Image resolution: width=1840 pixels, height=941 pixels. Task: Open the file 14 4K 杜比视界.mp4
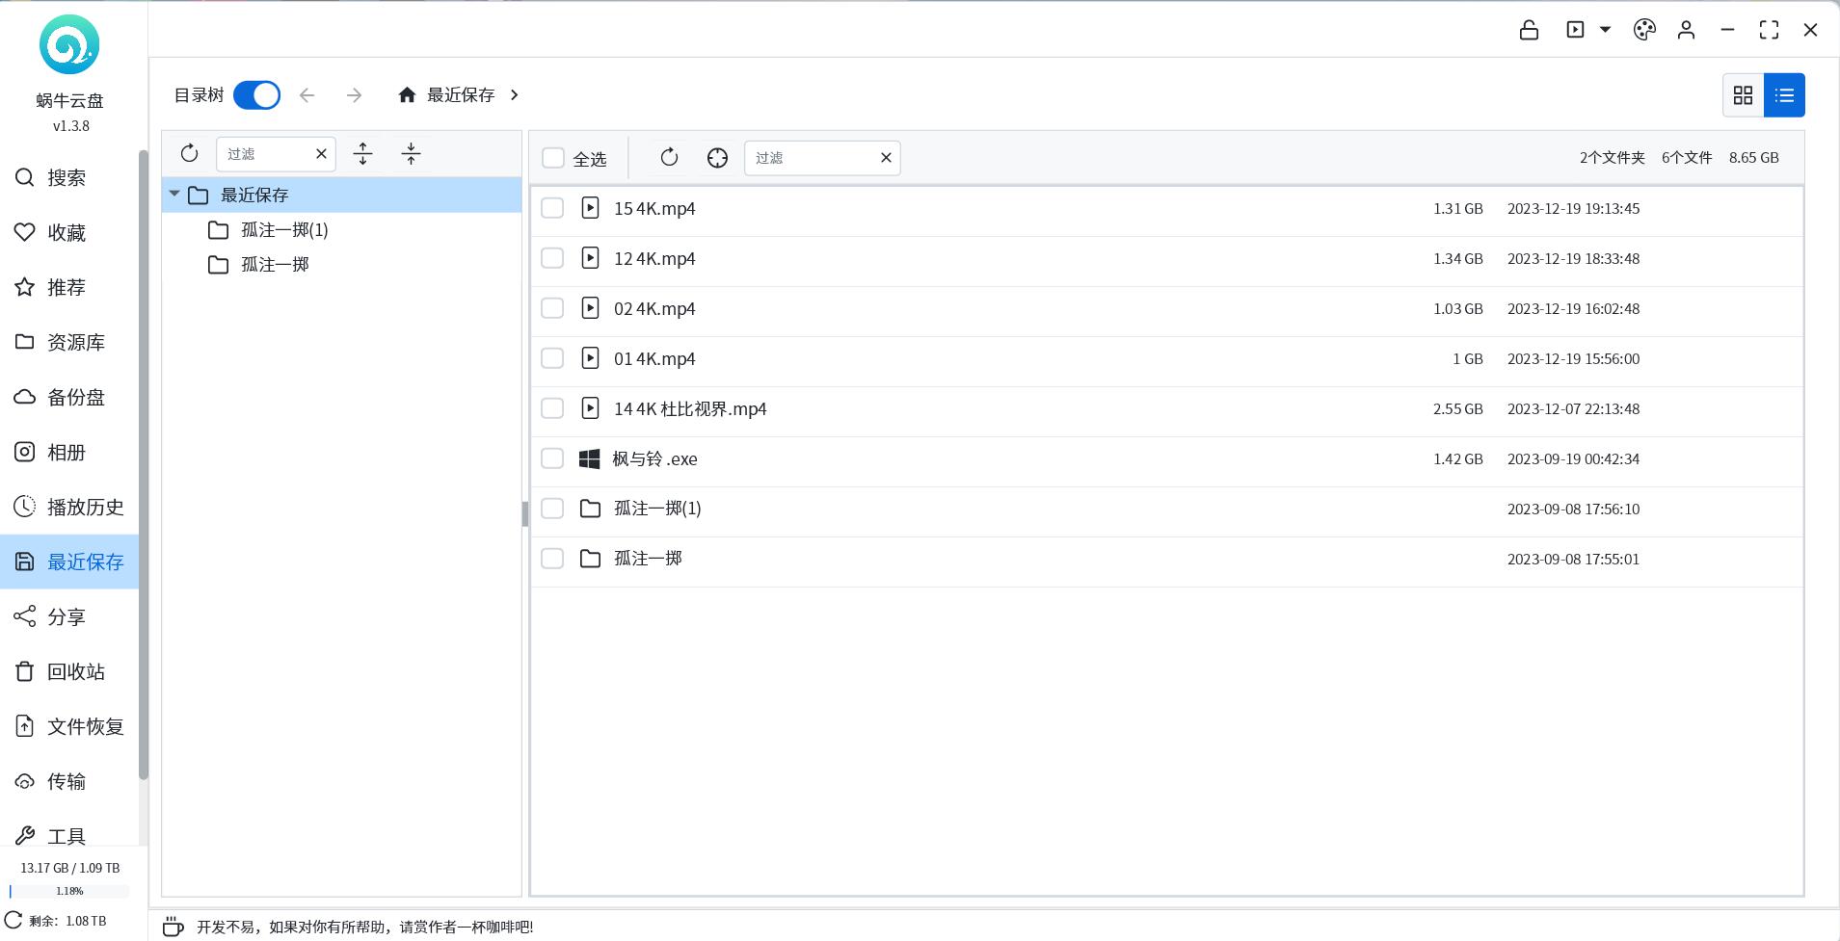tap(690, 409)
